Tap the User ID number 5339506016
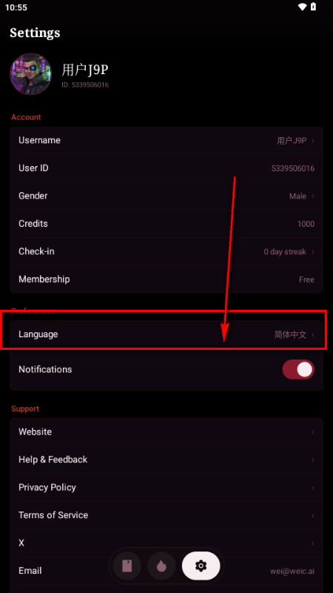This screenshot has width=333, height=593. click(293, 168)
